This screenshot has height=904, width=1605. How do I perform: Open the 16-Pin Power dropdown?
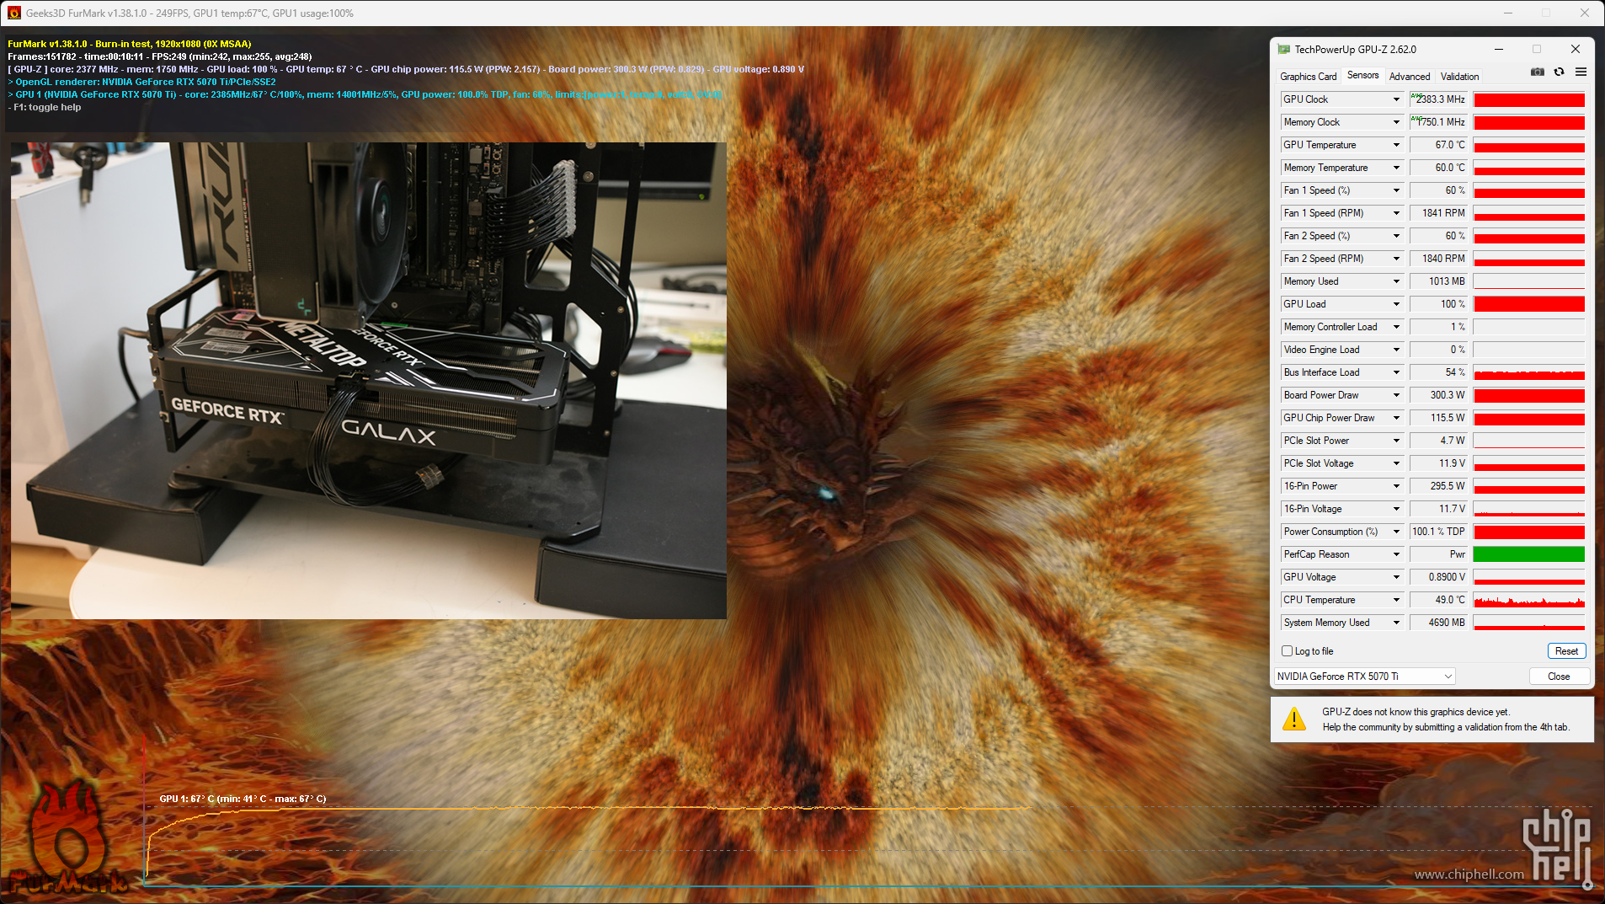pyautogui.click(x=1396, y=486)
